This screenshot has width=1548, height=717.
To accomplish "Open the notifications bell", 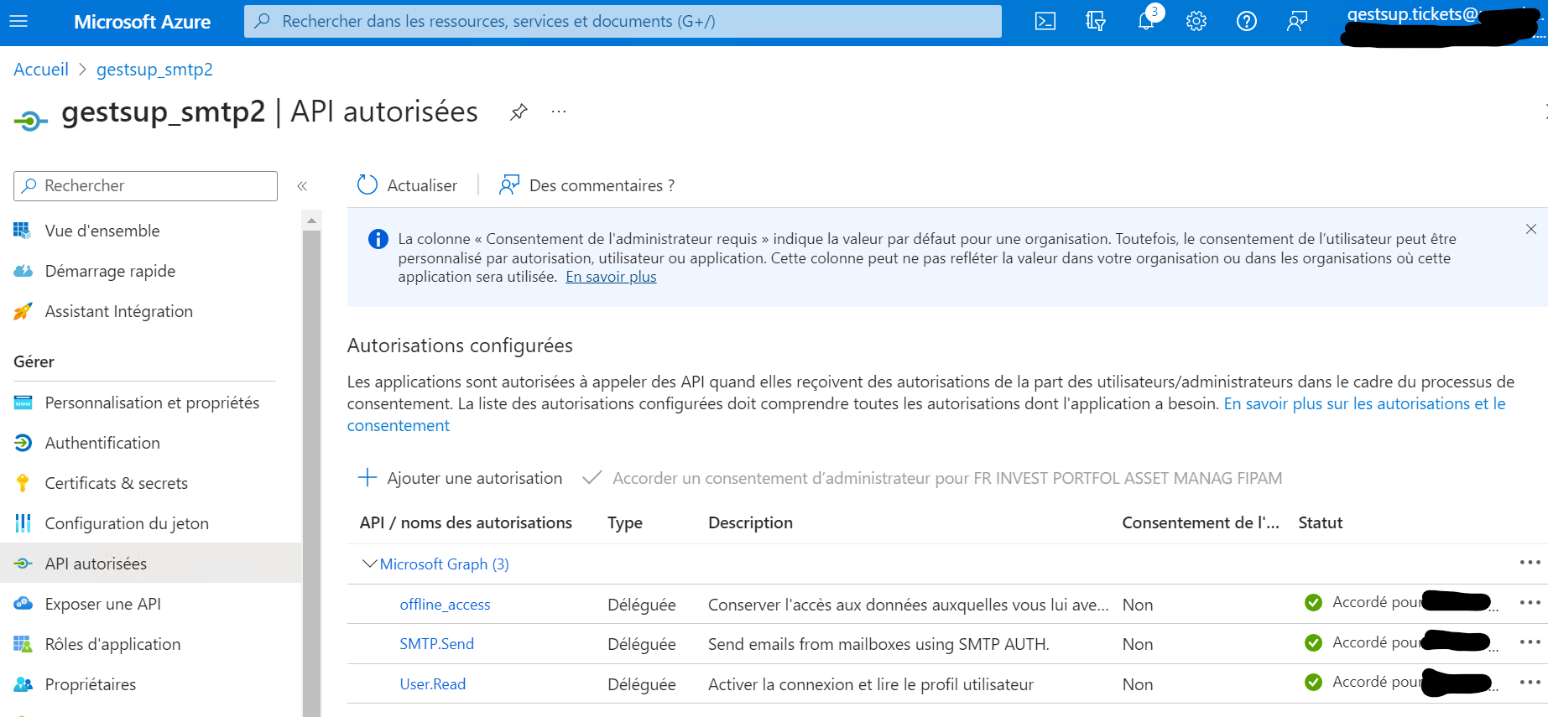I will point(1146,21).
